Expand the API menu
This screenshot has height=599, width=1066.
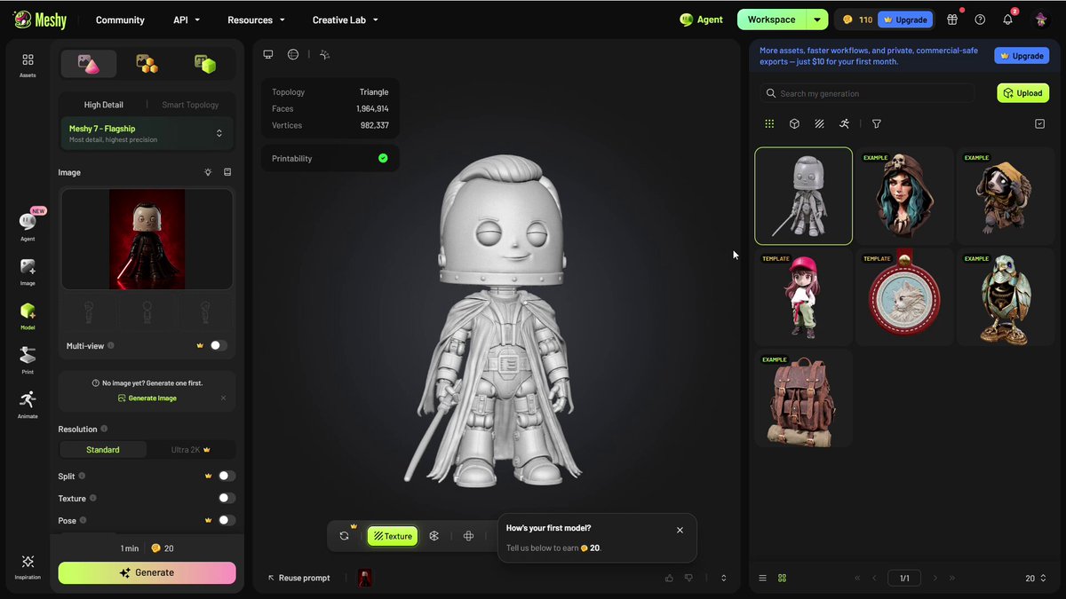click(x=187, y=20)
